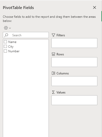Click the Filters label text
This screenshot has height=137, width=102.
pos(61,35)
